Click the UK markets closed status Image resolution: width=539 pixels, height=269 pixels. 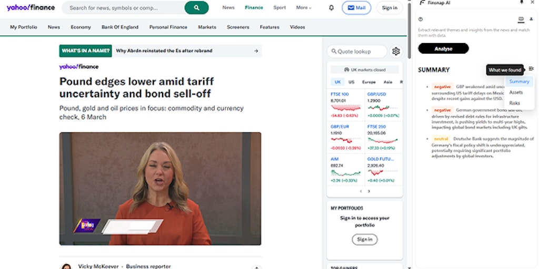coord(365,70)
